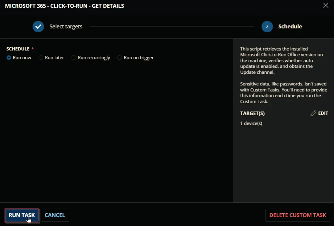
Task: Click the pencil edit icon
Action: click(x=313, y=113)
